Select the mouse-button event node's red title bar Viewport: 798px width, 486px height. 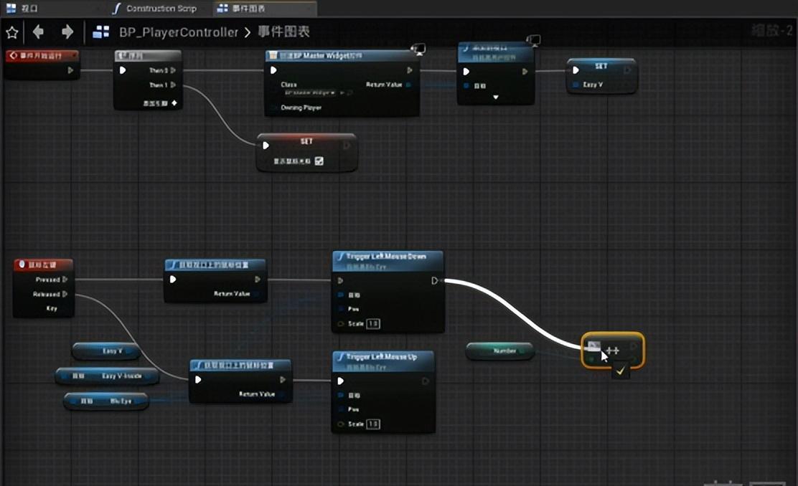point(43,265)
